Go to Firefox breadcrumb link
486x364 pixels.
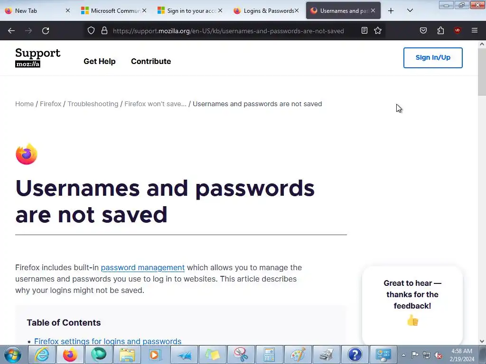click(50, 104)
